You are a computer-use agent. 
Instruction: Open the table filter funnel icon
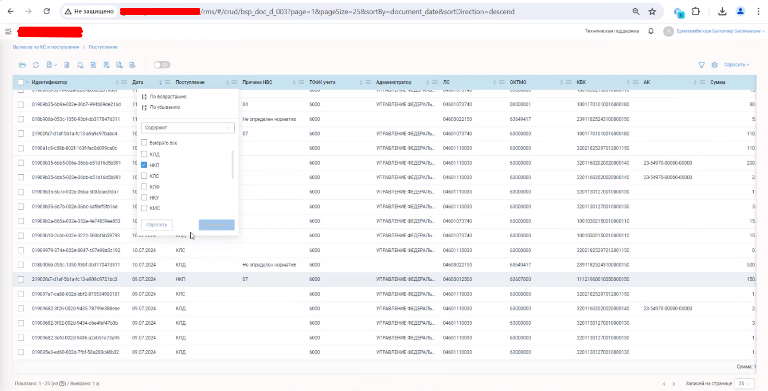coord(702,65)
